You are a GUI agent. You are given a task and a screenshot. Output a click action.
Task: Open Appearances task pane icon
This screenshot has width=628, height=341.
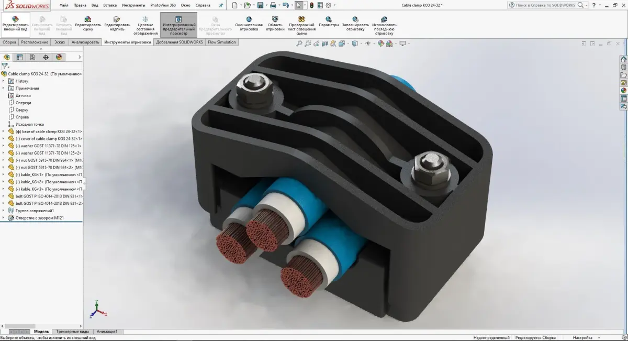click(623, 90)
